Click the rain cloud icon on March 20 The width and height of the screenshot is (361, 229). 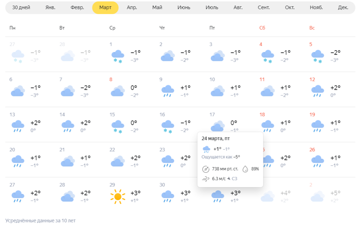pyautogui.click(x=18, y=161)
